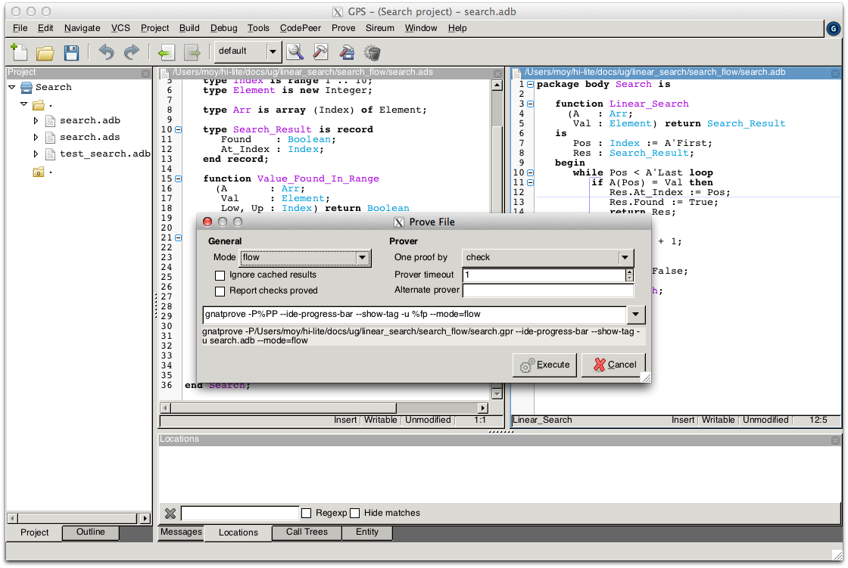Toggle the Regexp checkbox in Locations
This screenshot has height=568, width=848.
tap(307, 514)
